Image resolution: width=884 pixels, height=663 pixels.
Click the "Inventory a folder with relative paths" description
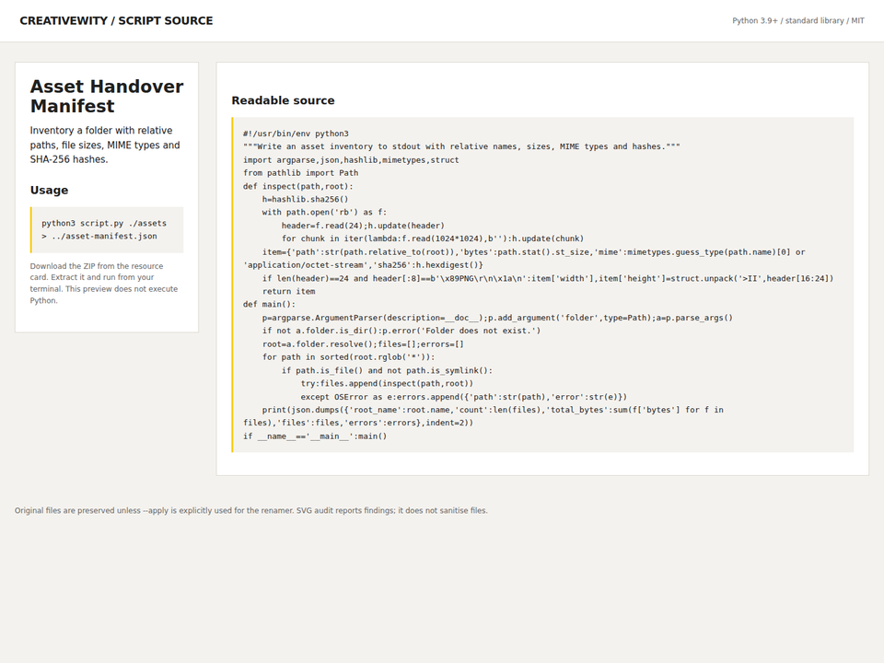click(107, 145)
